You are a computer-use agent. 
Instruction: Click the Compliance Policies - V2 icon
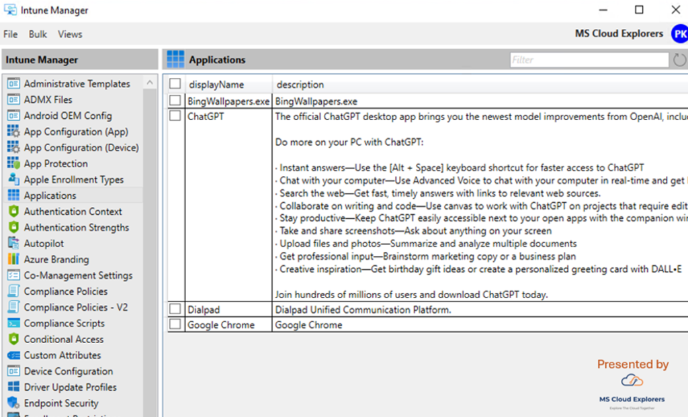point(13,307)
